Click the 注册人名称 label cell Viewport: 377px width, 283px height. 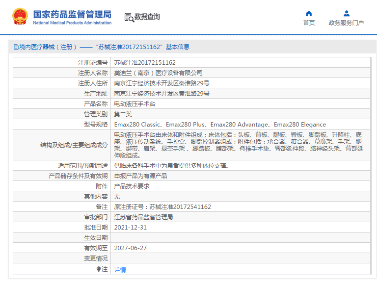coord(62,73)
